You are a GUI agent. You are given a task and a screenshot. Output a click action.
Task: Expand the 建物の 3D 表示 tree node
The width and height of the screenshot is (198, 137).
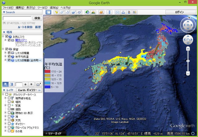pyautogui.click(x=5, y=113)
